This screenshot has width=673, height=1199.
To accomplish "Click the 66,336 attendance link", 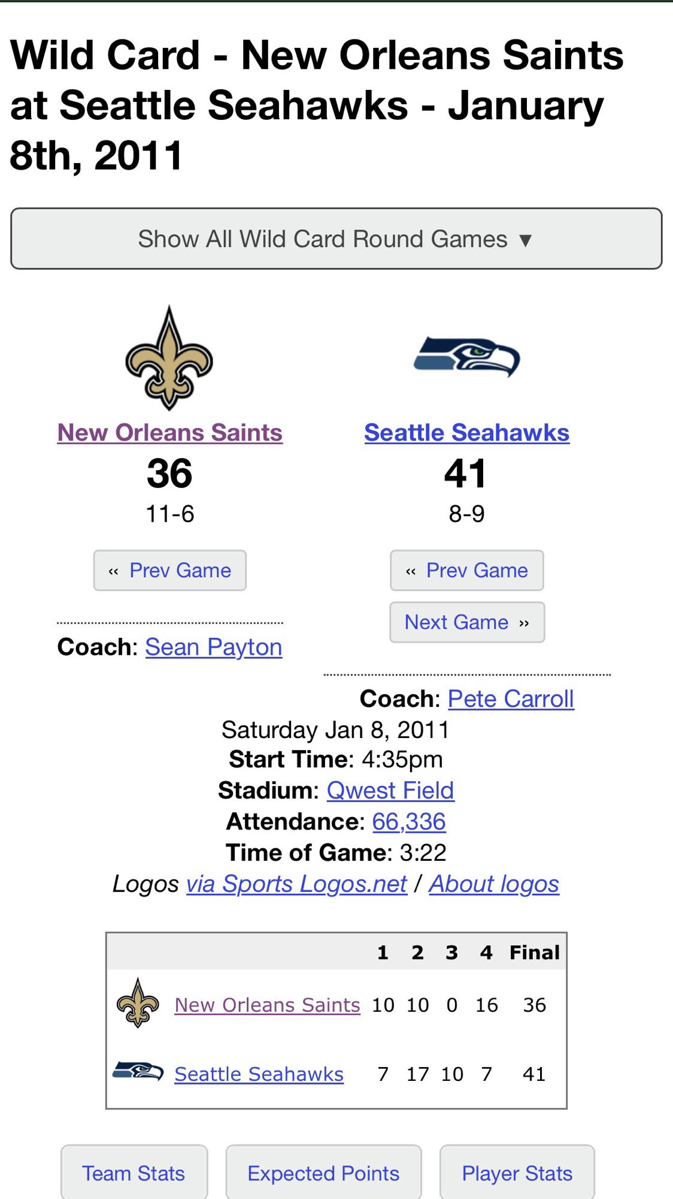I will click(409, 822).
